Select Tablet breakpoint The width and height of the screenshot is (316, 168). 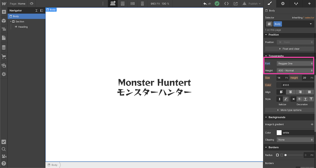pos(123,4)
